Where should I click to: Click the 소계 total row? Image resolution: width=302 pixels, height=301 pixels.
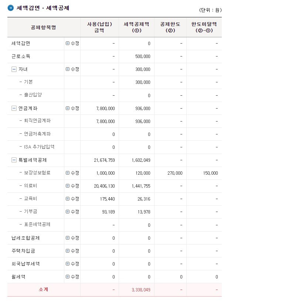point(43,290)
